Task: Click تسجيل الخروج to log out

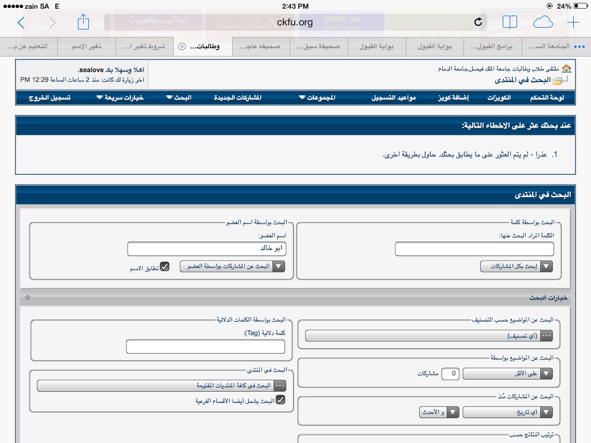Action: 50,97
